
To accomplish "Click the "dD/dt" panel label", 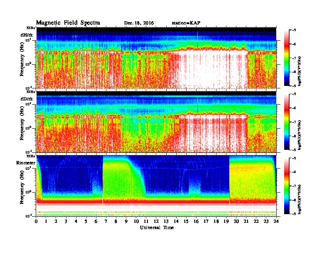I will pyautogui.click(x=27, y=99).
